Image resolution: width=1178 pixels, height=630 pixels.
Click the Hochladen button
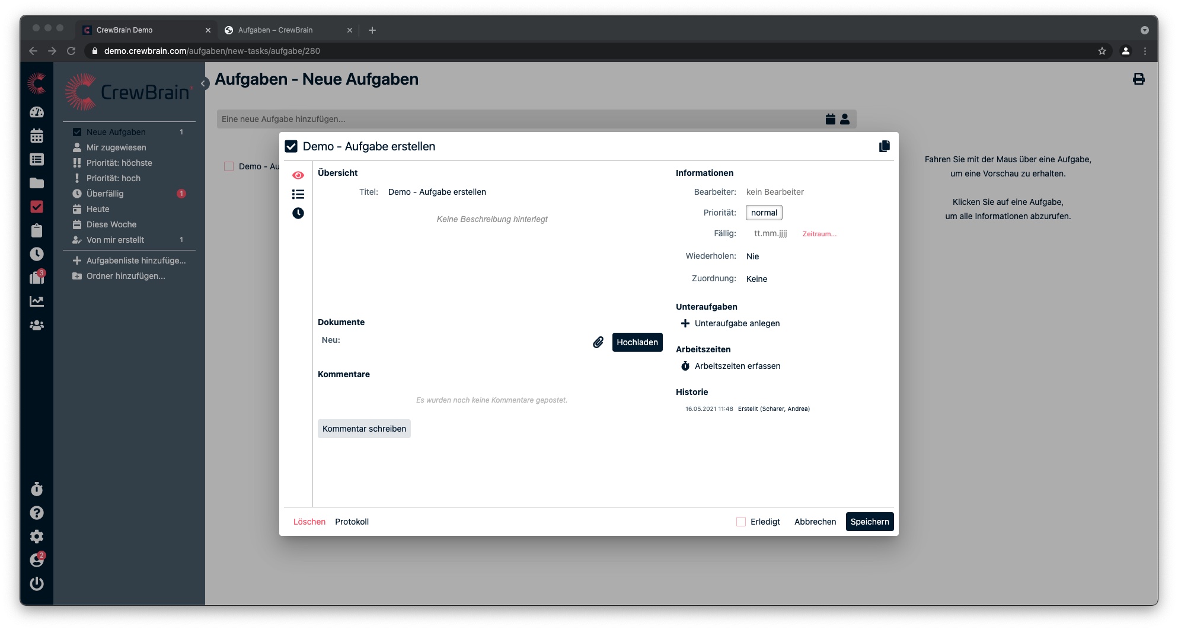click(x=637, y=342)
